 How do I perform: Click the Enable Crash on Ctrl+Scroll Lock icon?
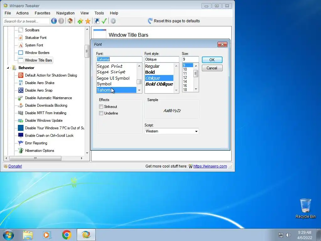[x=21, y=136]
